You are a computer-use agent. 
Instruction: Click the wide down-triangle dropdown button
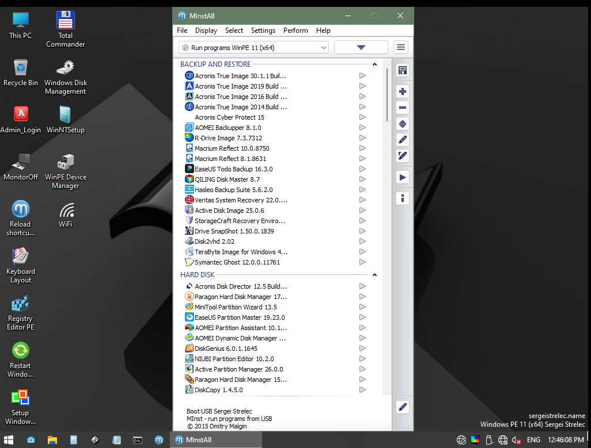tap(361, 47)
